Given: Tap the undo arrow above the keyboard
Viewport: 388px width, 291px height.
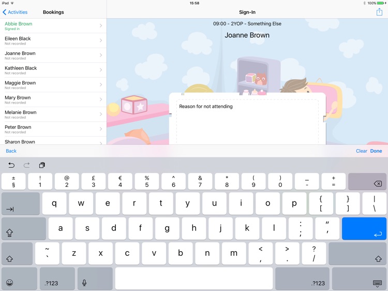Looking at the screenshot, I should coord(11,165).
